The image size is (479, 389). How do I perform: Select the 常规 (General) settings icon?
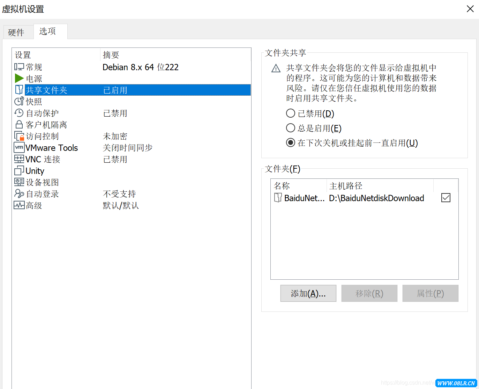(x=19, y=67)
